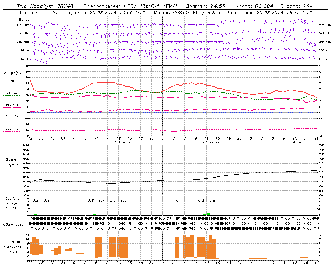Click the 01 июля date label
This screenshot has width=332, height=265.
[211, 142]
